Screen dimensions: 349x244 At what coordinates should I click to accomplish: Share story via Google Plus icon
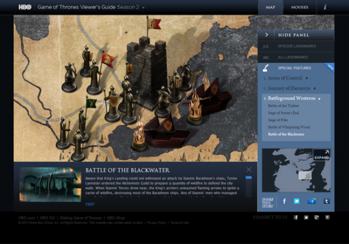coord(312,201)
